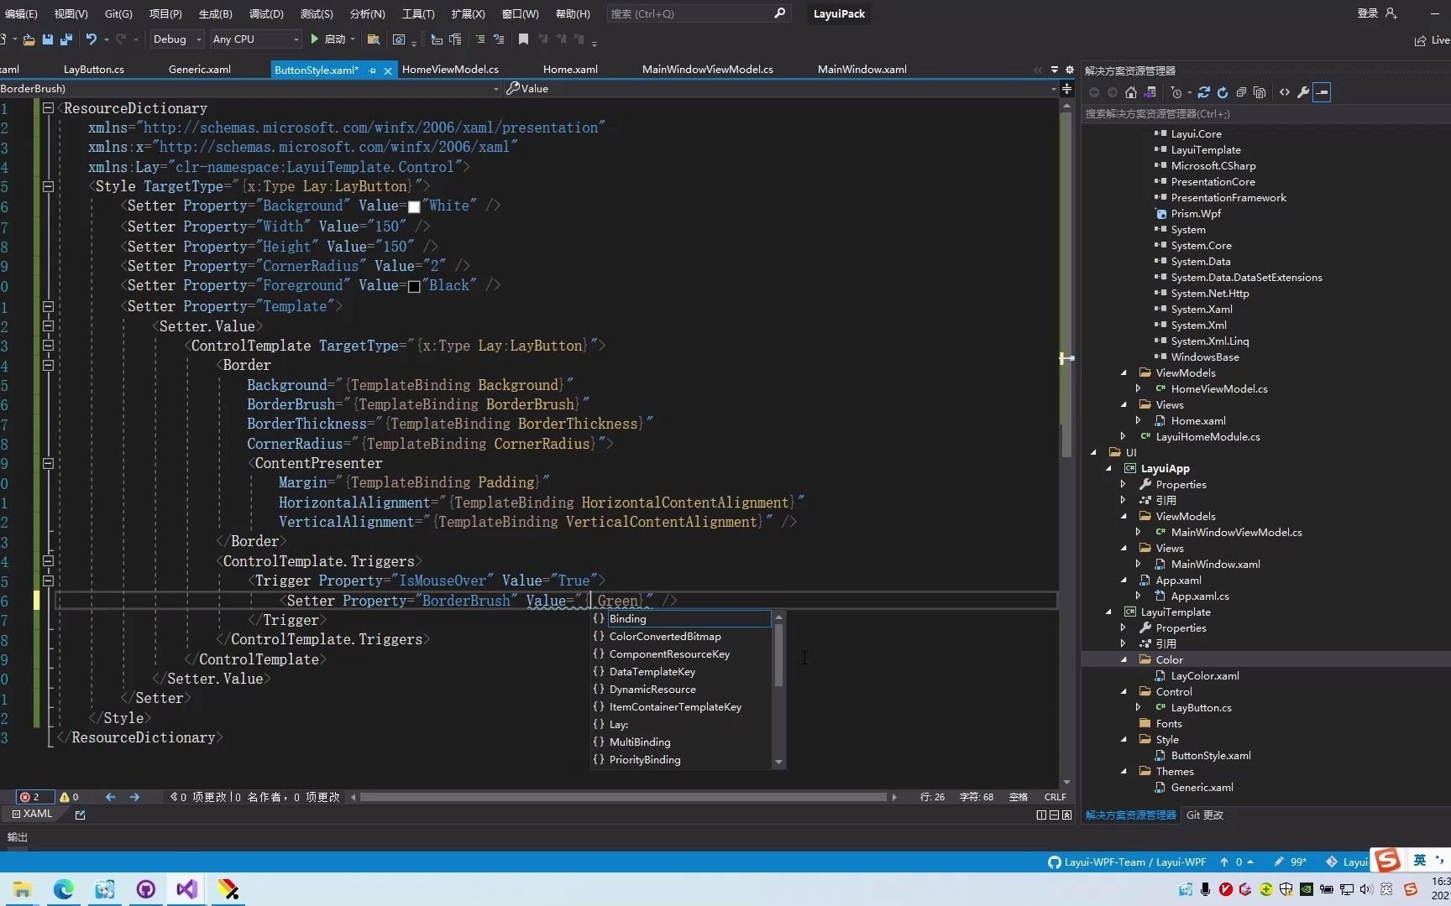This screenshot has height=906, width=1451.
Task: Expand LayuiApp Properties node
Action: click(1124, 484)
